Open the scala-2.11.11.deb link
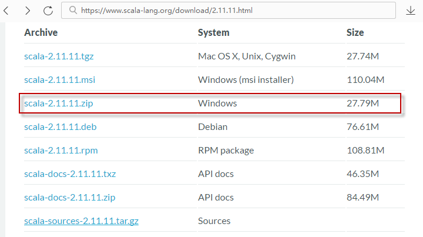 point(59,126)
